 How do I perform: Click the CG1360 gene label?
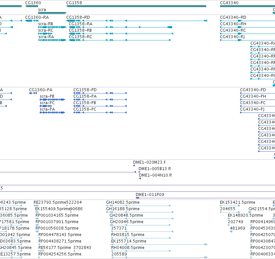point(33,3)
